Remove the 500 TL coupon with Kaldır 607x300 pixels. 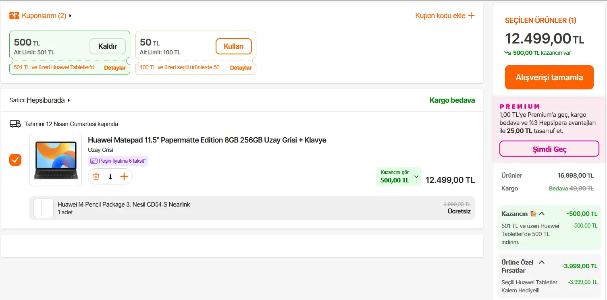[108, 46]
